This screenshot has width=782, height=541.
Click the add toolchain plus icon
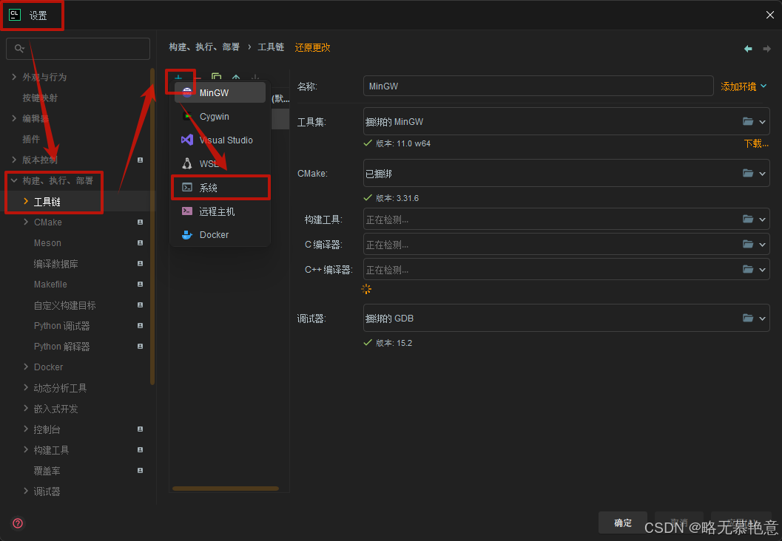[x=178, y=78]
